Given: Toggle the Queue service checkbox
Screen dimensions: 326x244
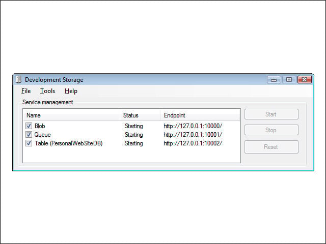Looking at the screenshot, I should (29, 134).
